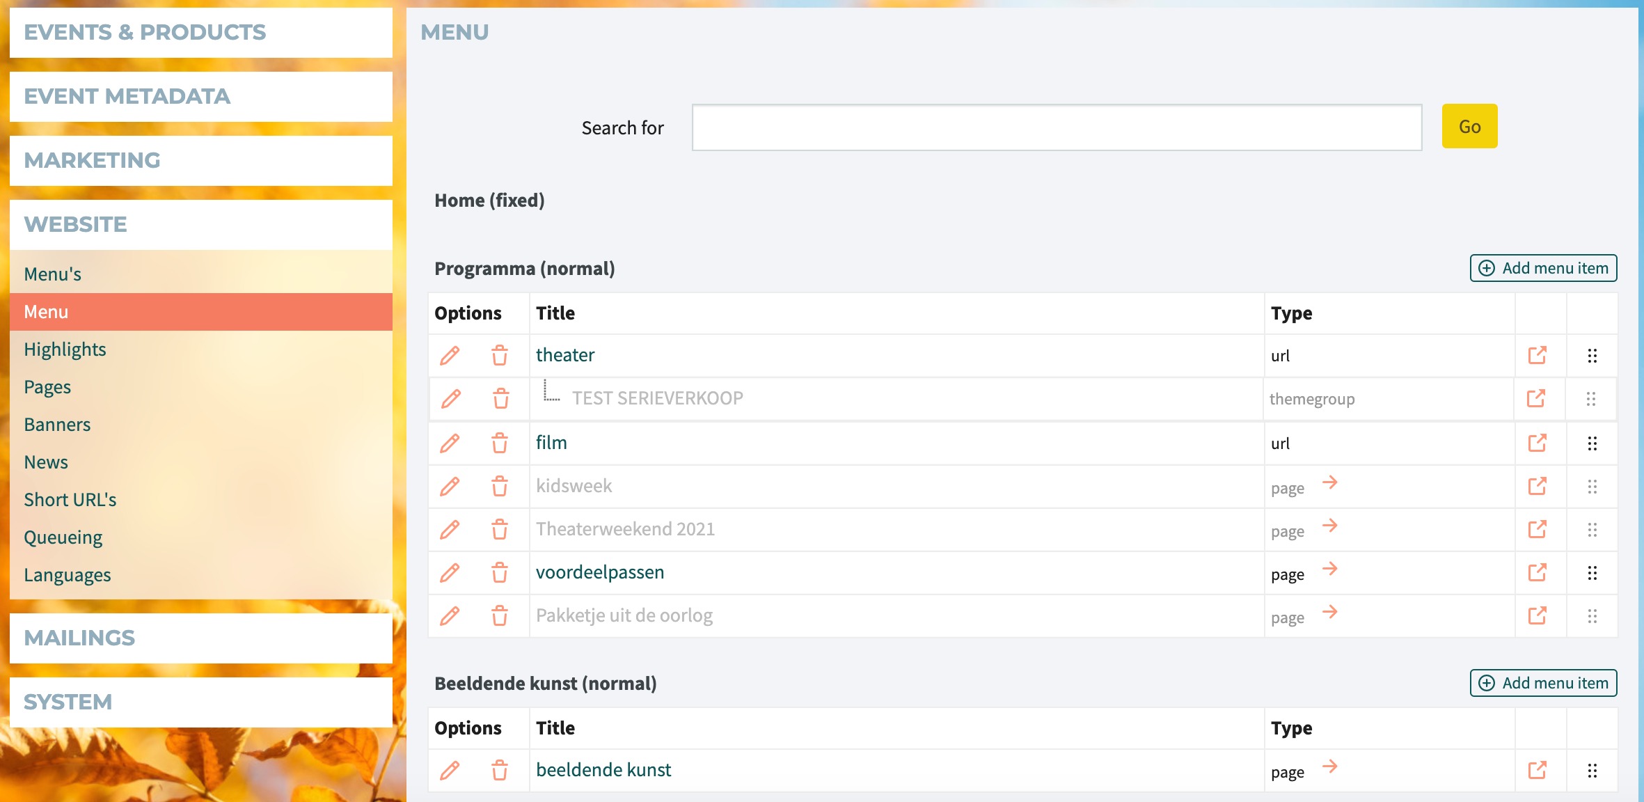Edit the beeldende kunst menu item
Screen dimensions: 1644x802
pos(450,771)
